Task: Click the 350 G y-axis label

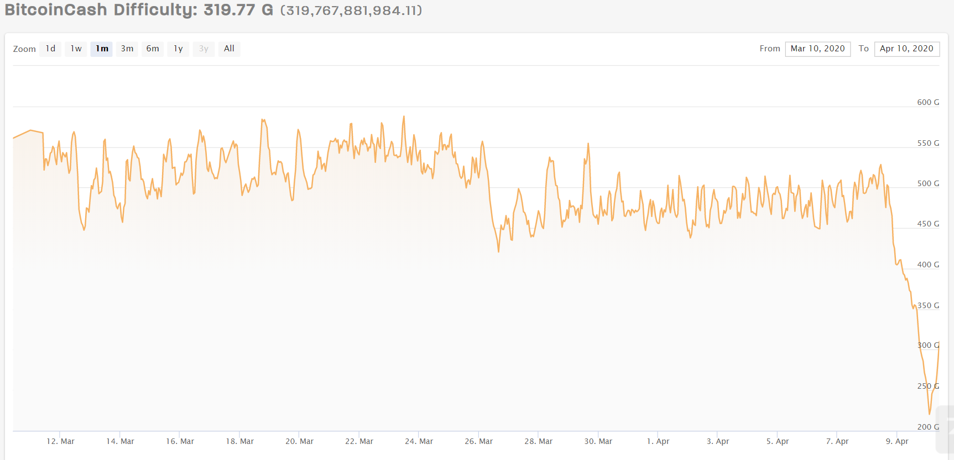Action: (x=928, y=305)
